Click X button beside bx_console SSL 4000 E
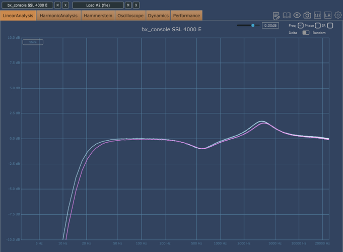Viewport: 343px width, 252px height. click(65, 5)
